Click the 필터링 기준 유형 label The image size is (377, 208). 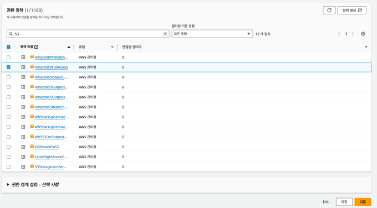click(183, 26)
